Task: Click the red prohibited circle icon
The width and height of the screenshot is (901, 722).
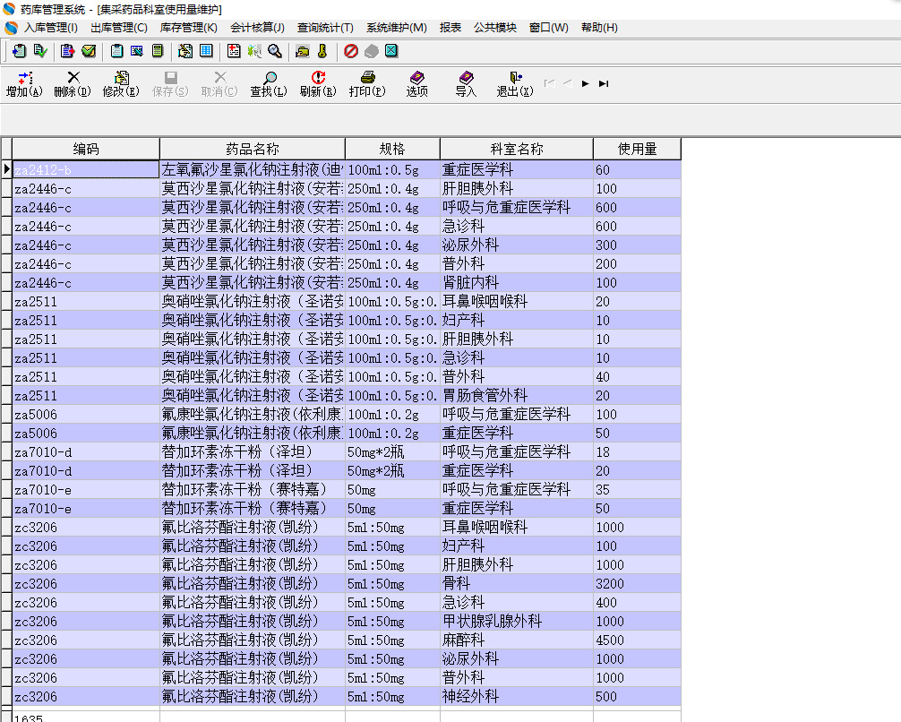Action: [x=351, y=51]
